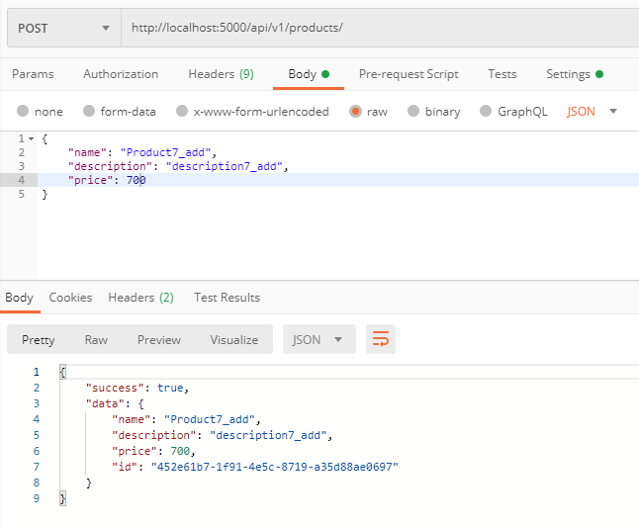Click the request "description7_add" line
Screen dimensions: 639x527
click(178, 166)
